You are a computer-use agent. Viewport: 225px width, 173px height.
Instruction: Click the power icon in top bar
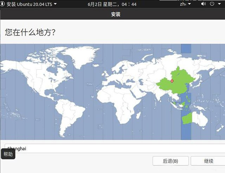pyautogui.click(x=212, y=4)
